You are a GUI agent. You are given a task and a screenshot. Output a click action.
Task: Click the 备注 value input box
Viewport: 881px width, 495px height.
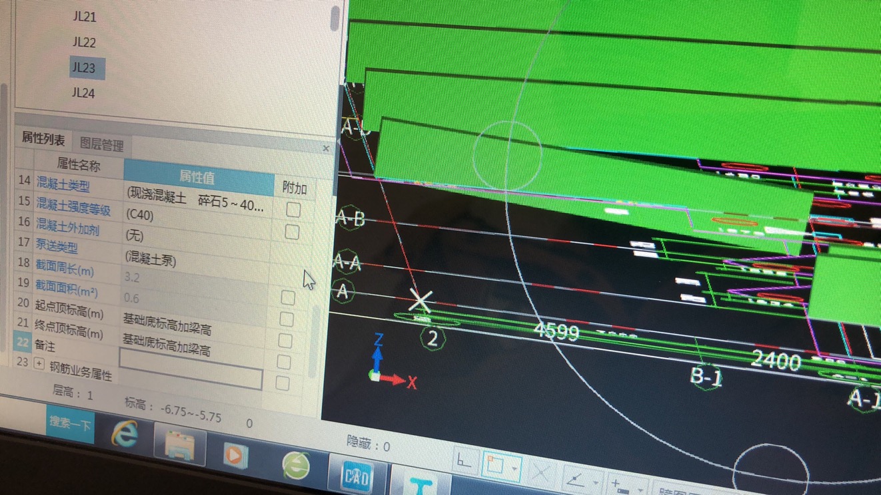[191, 369]
